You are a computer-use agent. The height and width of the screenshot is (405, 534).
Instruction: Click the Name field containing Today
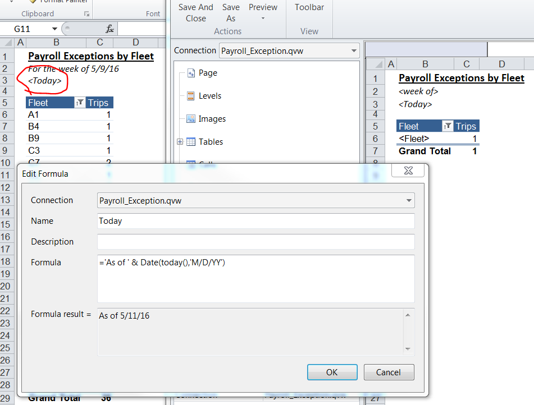coord(255,221)
